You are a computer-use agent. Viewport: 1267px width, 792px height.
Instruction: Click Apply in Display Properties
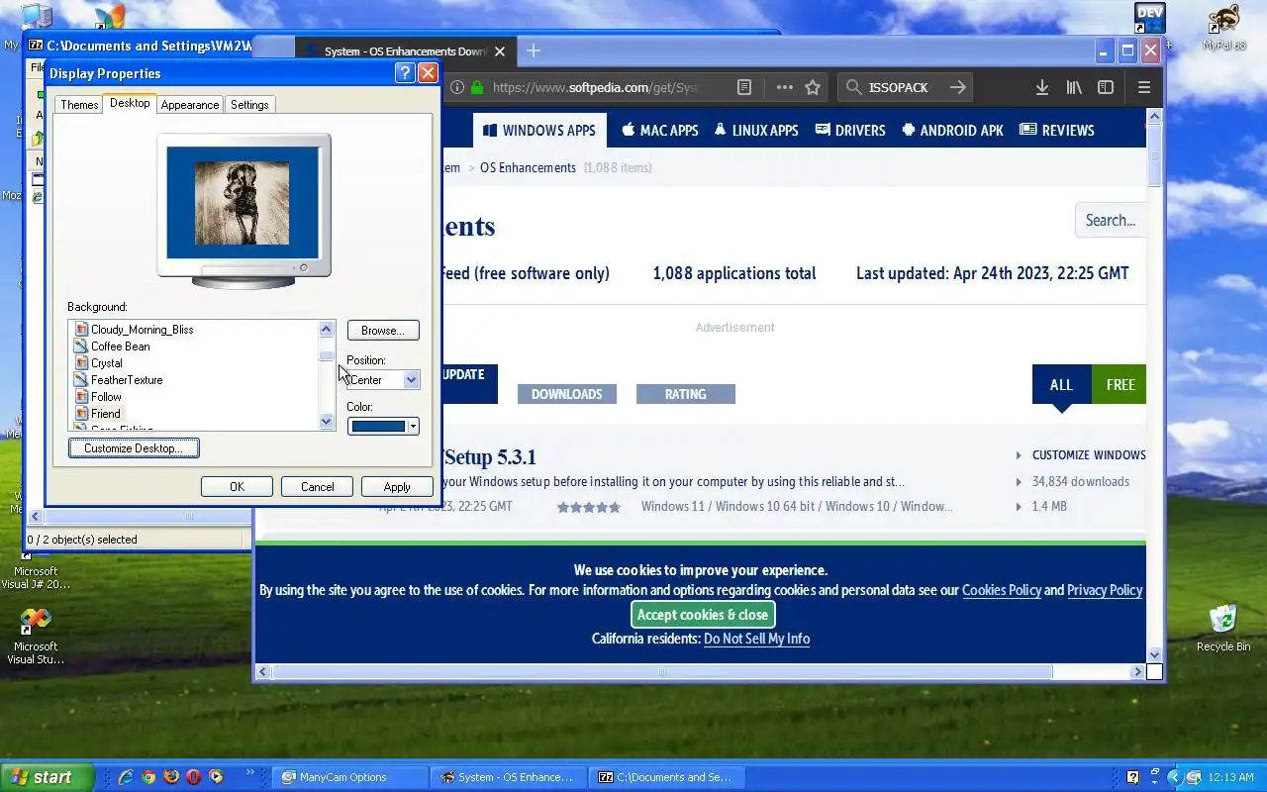tap(397, 487)
